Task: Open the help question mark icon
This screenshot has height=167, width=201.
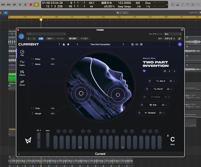Action: [x=59, y=45]
